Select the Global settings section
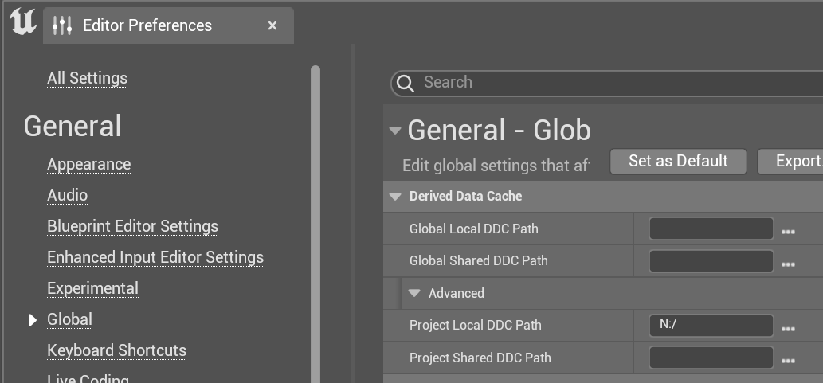 pyautogui.click(x=70, y=319)
